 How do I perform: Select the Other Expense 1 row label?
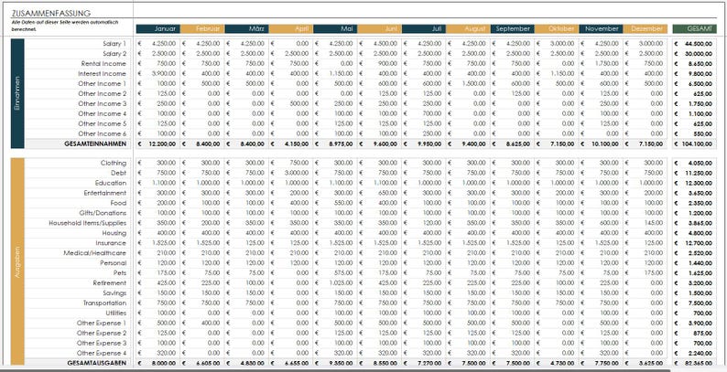(x=102, y=323)
